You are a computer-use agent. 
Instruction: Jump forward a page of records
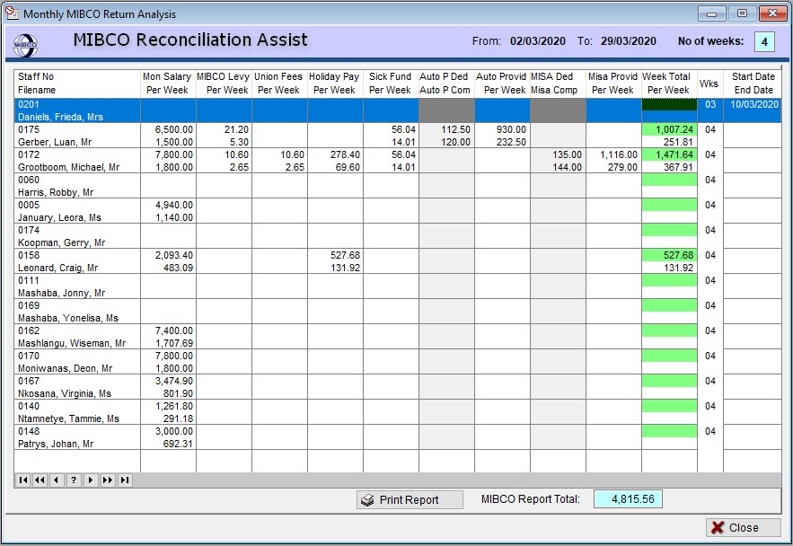(108, 480)
